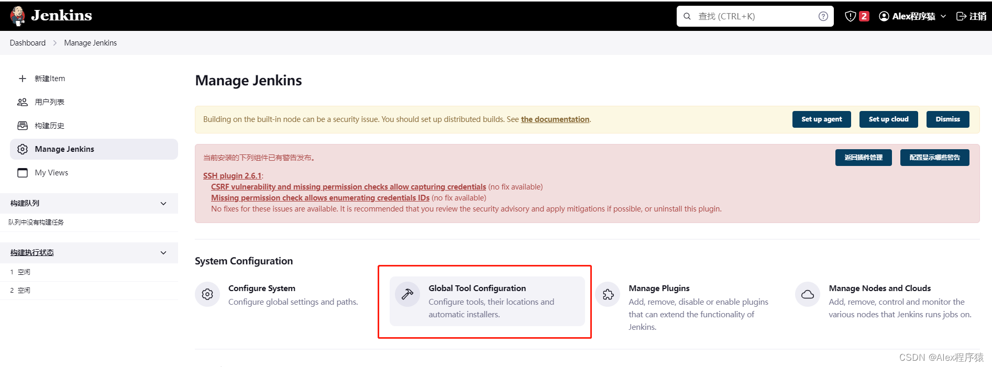
Task: Click the Jenkins butler logo icon
Action: [x=18, y=16]
